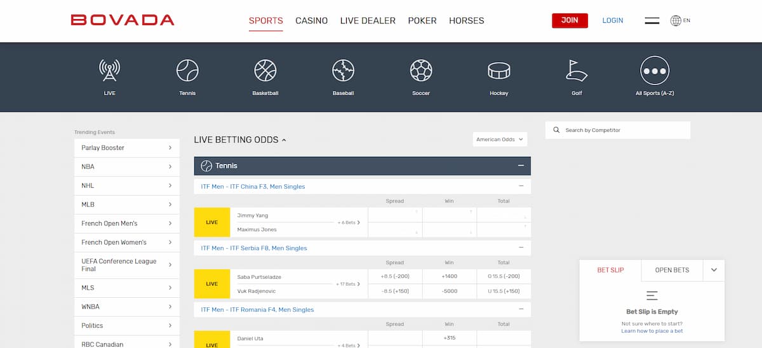Open the Parlay Booster trending item

pos(127,148)
